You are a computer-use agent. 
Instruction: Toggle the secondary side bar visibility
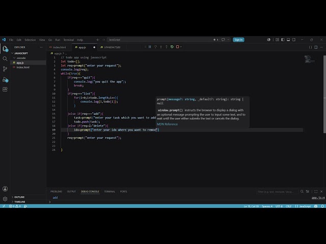(x=294, y=40)
